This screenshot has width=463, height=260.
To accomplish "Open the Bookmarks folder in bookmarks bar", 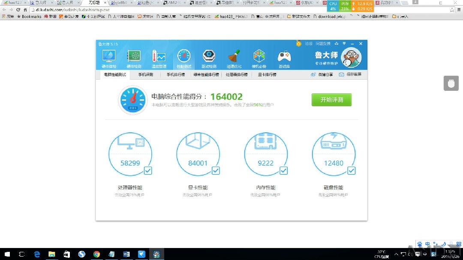I will pyautogui.click(x=29, y=17).
